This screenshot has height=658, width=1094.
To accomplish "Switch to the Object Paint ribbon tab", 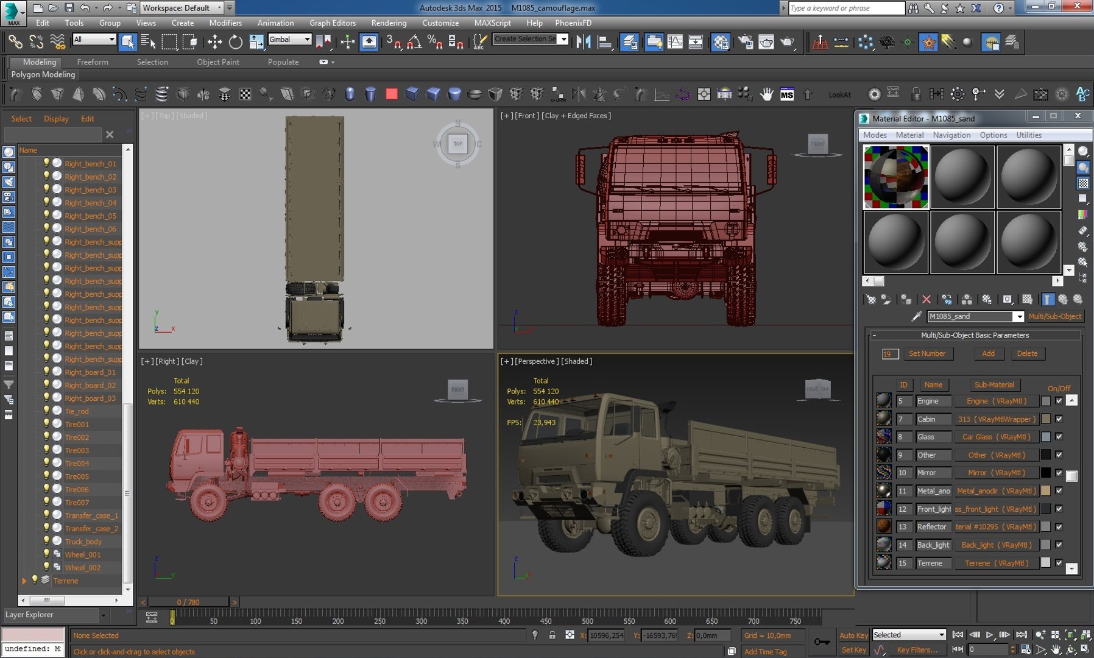I will tap(218, 62).
